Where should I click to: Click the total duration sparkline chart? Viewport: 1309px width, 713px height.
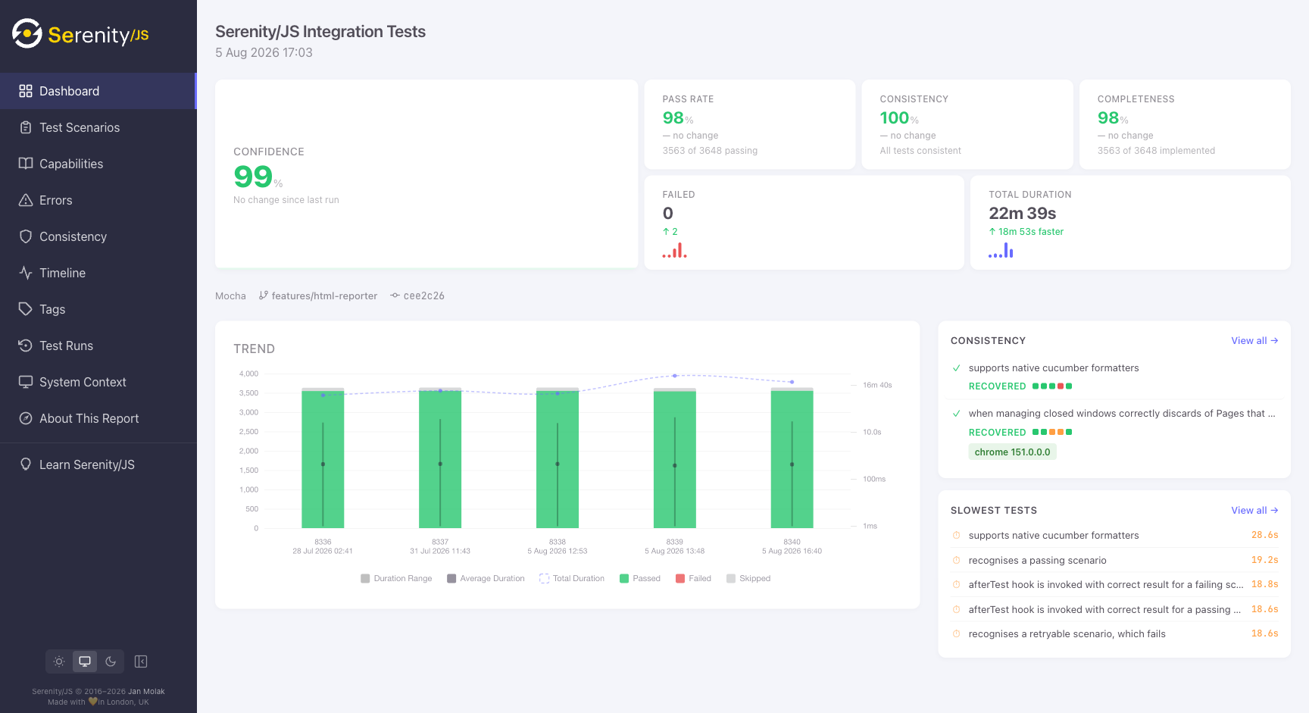tap(1001, 250)
